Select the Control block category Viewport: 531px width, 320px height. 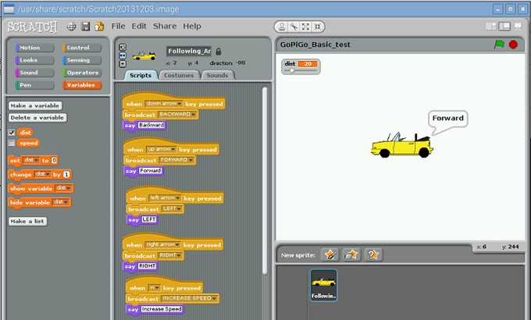pyautogui.click(x=82, y=48)
